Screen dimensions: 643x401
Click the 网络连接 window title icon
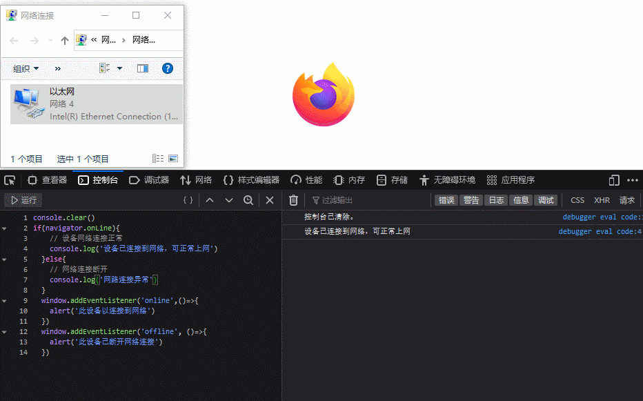point(12,15)
